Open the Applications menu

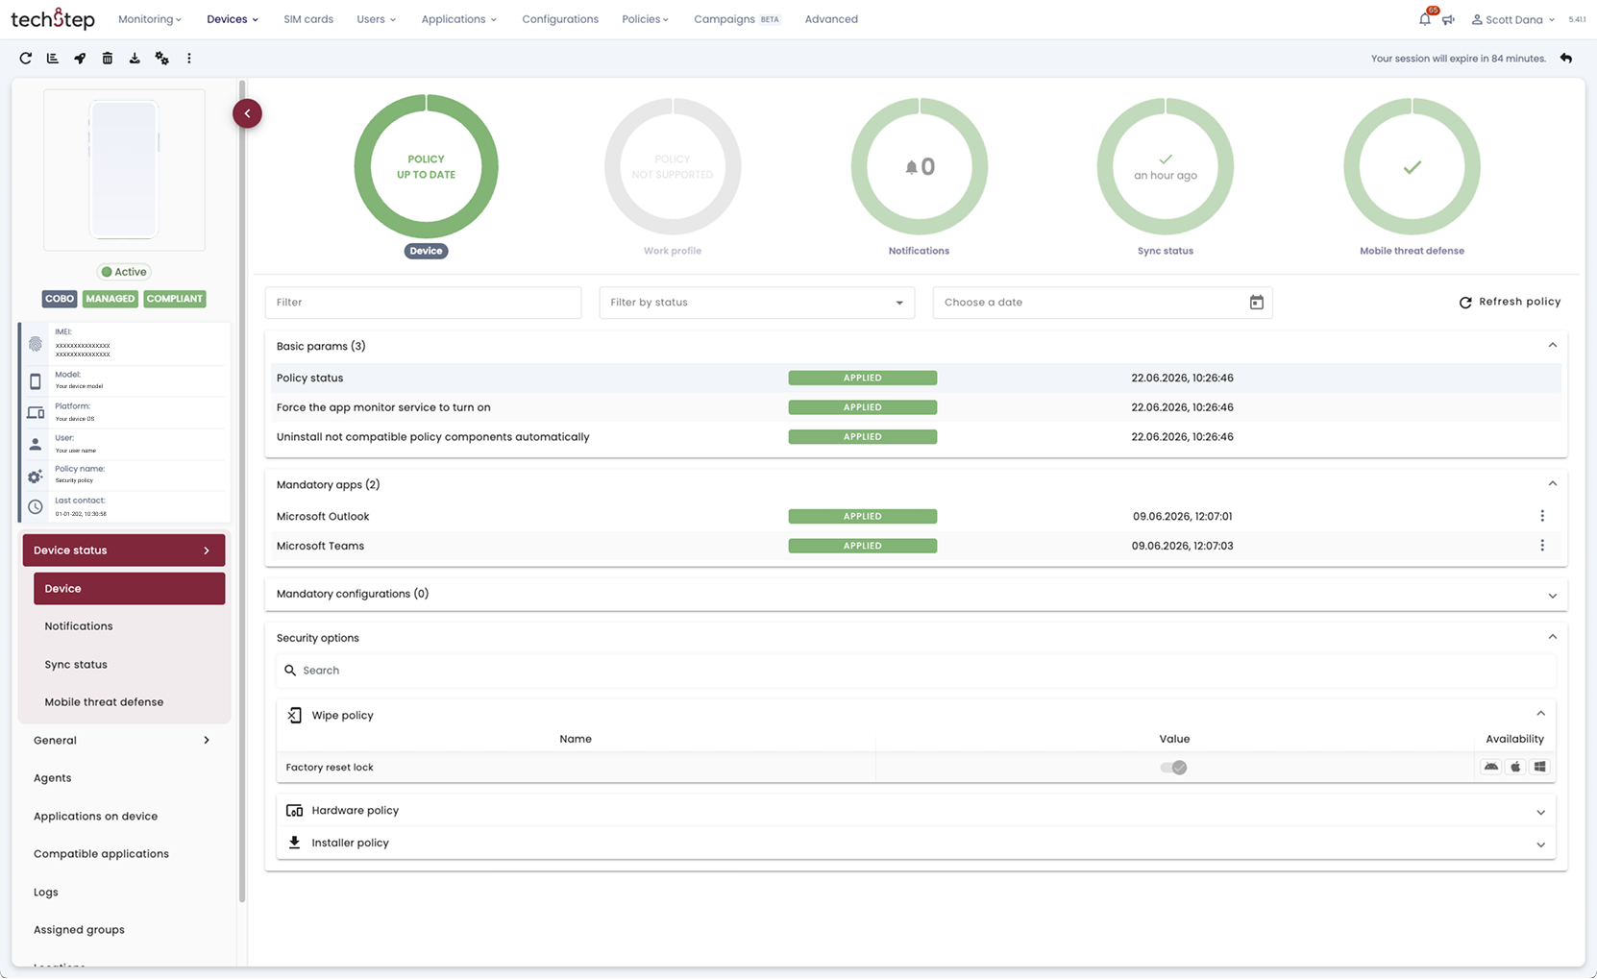[459, 19]
